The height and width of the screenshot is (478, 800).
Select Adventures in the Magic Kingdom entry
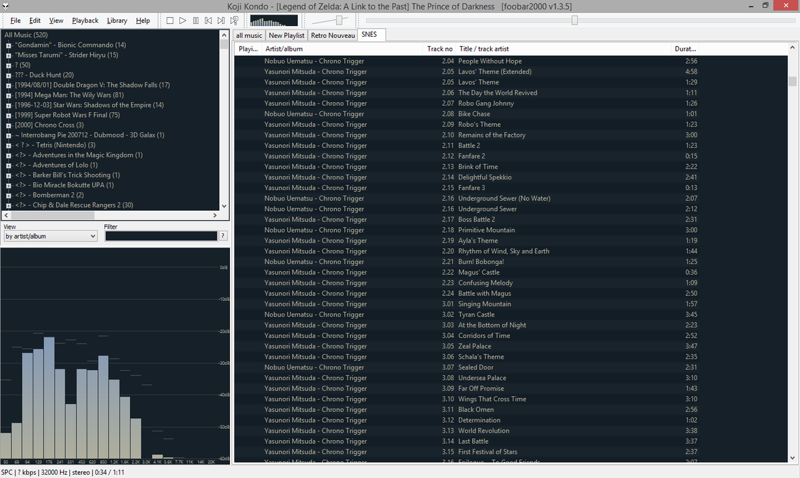point(79,155)
